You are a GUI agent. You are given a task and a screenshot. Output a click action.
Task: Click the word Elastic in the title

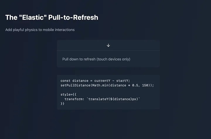point(33,18)
